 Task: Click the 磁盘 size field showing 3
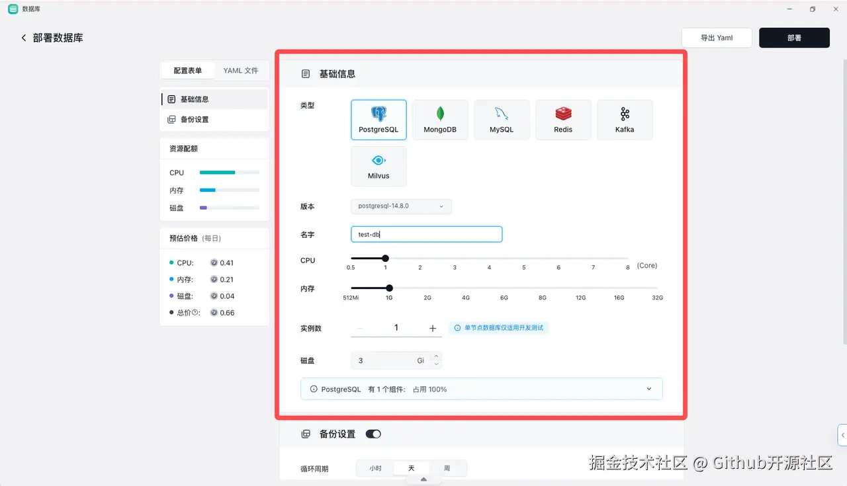pos(390,360)
